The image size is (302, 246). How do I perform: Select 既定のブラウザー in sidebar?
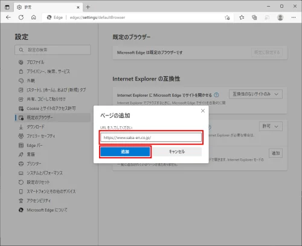[x=53, y=118]
